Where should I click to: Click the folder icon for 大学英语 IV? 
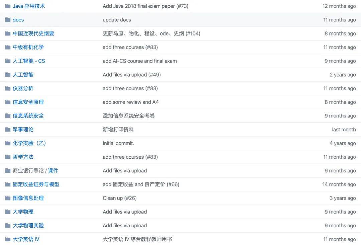point(8,239)
